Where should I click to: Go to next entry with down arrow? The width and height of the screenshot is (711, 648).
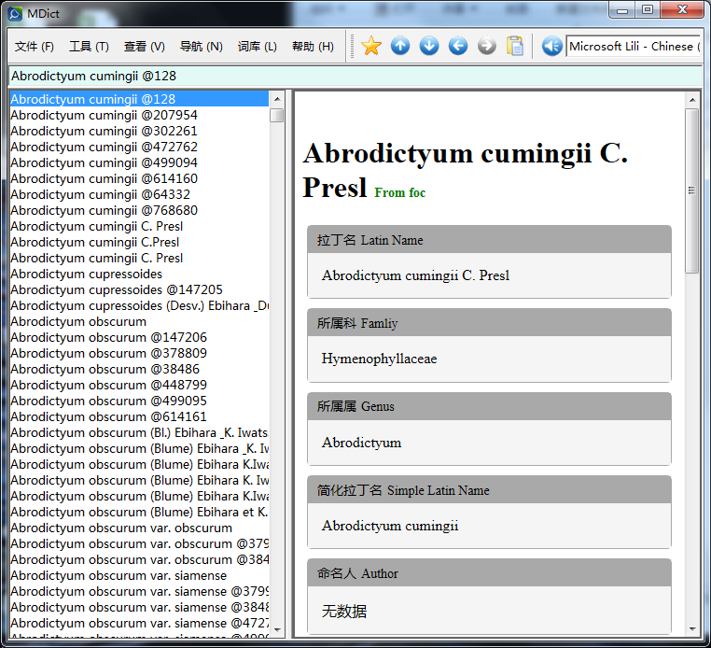429,46
